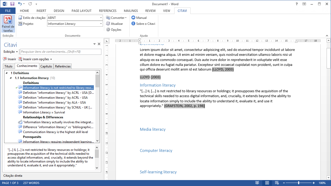The width and height of the screenshot is (331, 186).
Task: Click the Inserir button
Action: (10, 59)
